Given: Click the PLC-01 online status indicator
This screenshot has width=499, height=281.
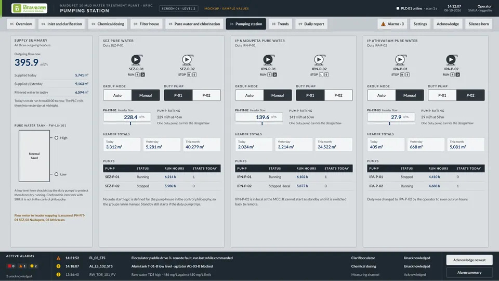Looking at the screenshot, I should click(x=398, y=9).
